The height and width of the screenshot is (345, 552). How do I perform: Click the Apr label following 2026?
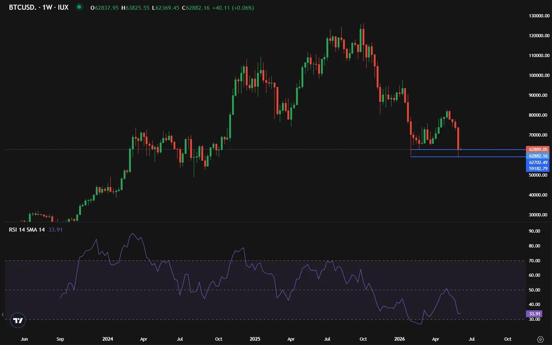pyautogui.click(x=436, y=339)
